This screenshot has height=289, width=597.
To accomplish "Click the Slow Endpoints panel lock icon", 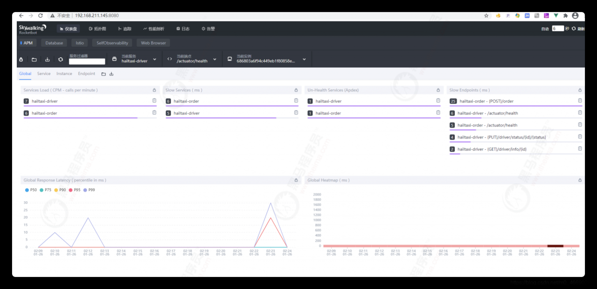I will (580, 90).
